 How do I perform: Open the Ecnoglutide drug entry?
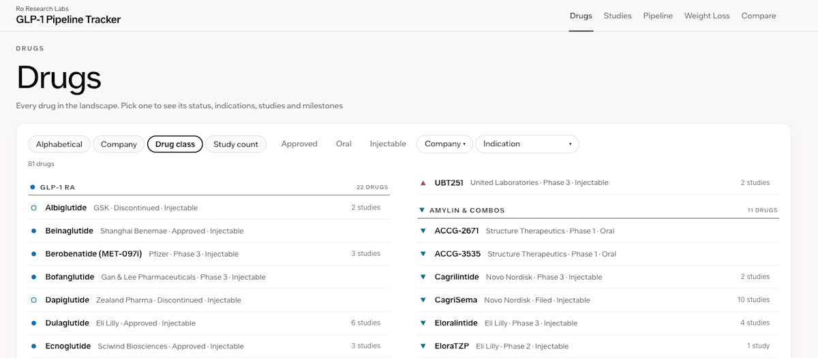tap(209, 346)
